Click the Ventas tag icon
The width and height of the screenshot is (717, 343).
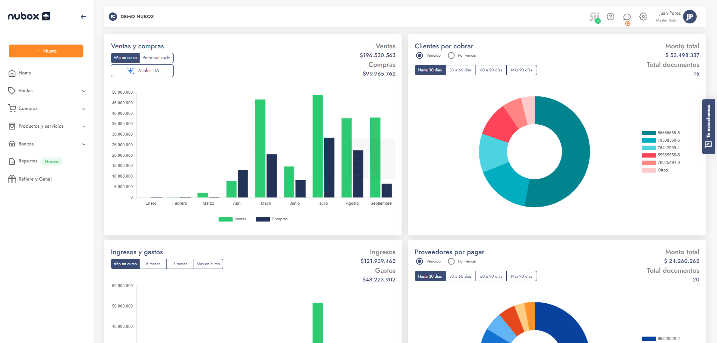coord(12,91)
